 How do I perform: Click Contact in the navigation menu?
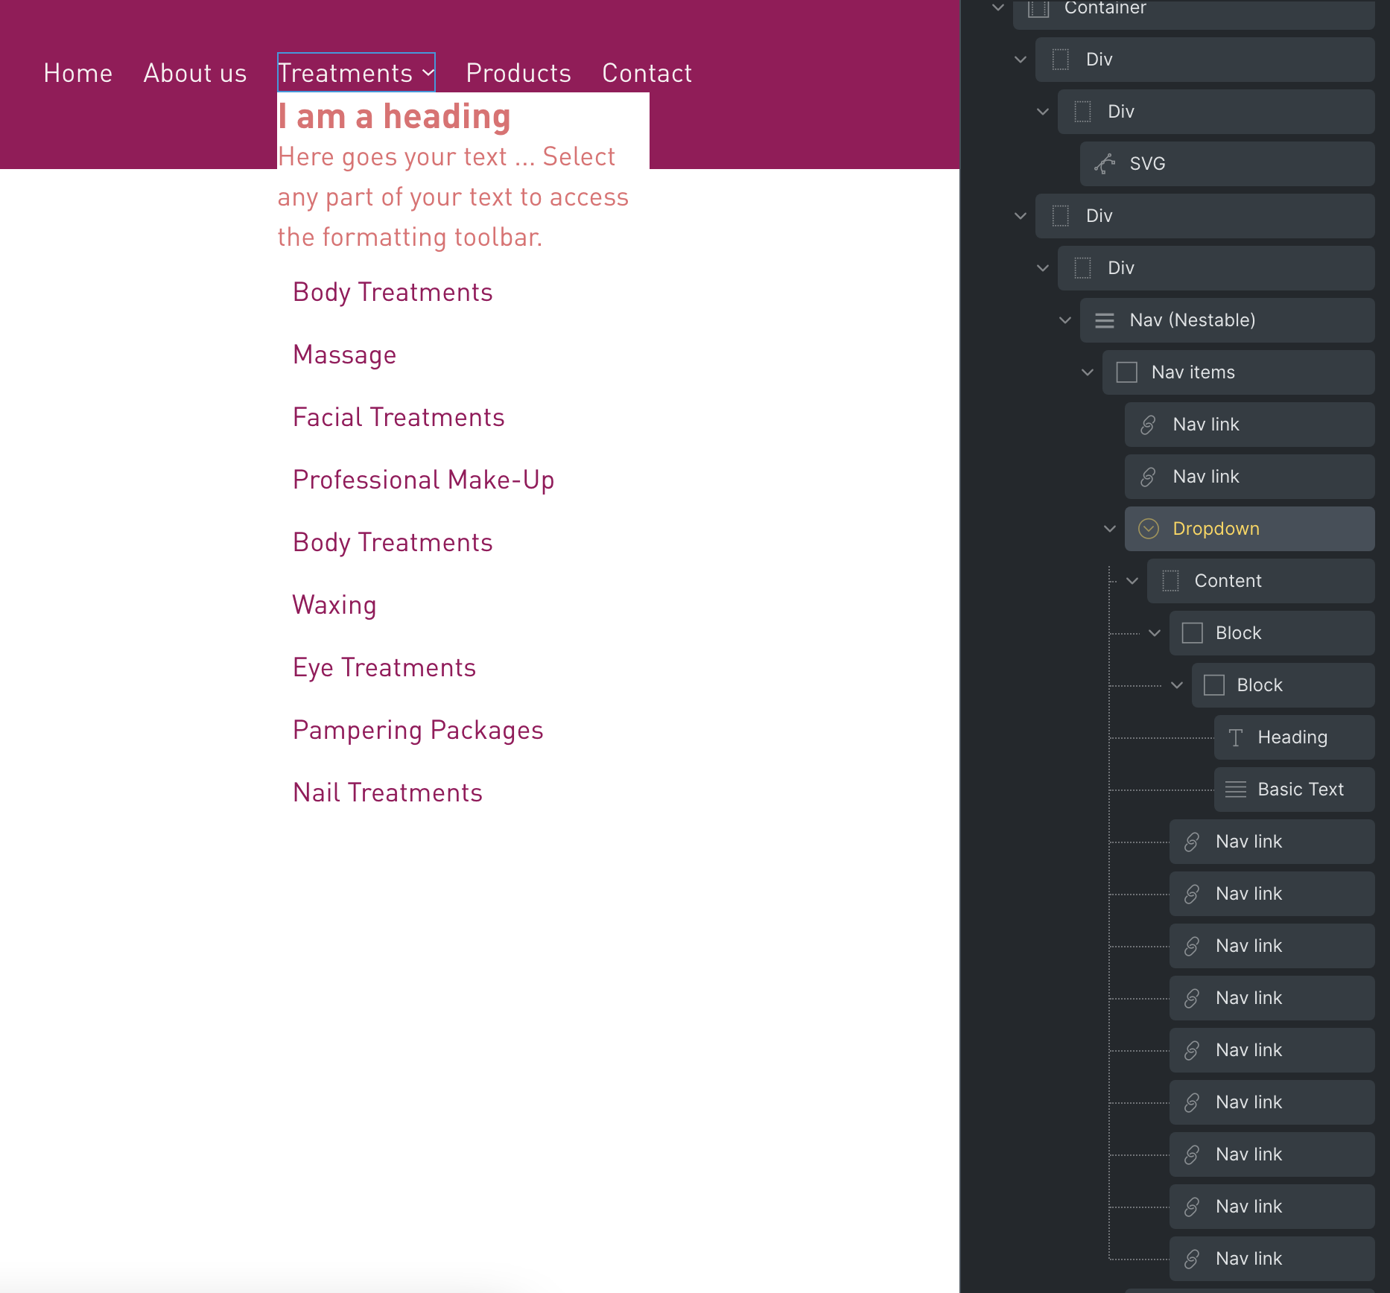tap(647, 73)
